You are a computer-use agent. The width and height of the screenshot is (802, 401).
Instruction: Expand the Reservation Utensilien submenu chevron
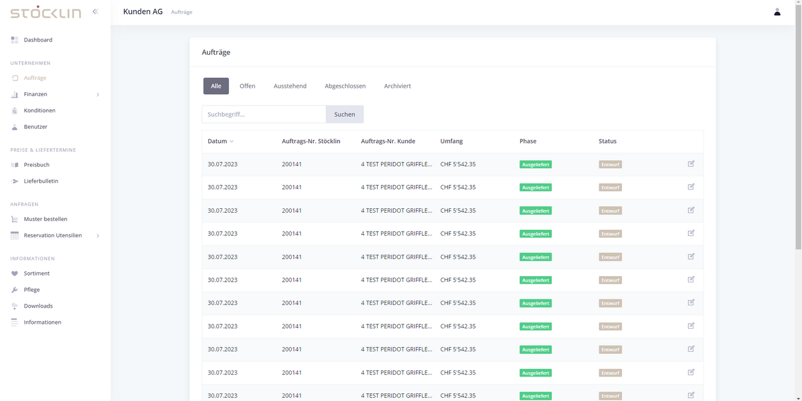point(98,236)
